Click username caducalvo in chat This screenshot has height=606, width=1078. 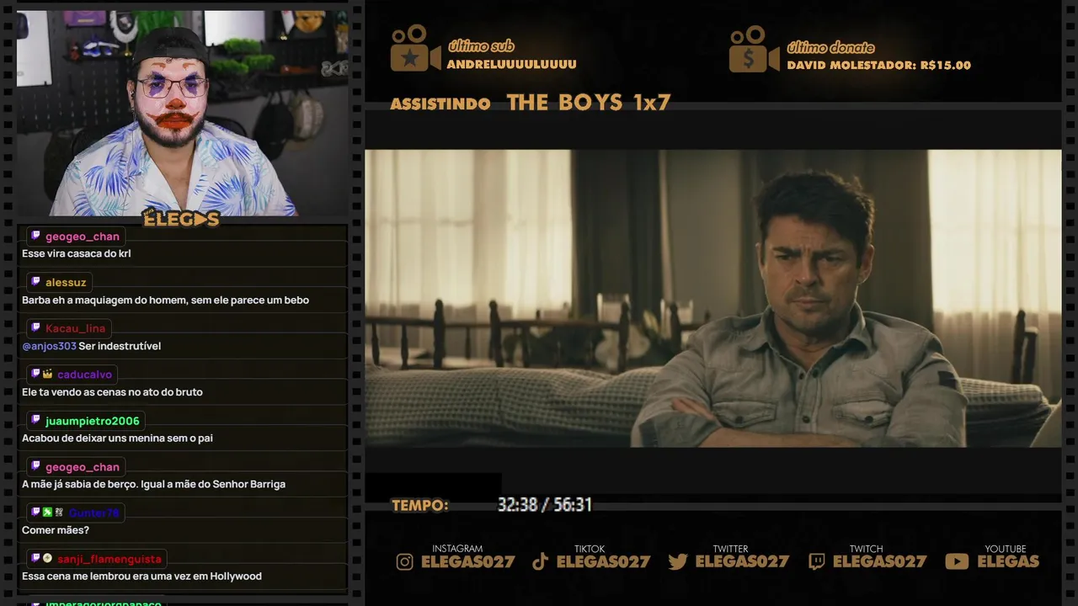pyautogui.click(x=84, y=375)
